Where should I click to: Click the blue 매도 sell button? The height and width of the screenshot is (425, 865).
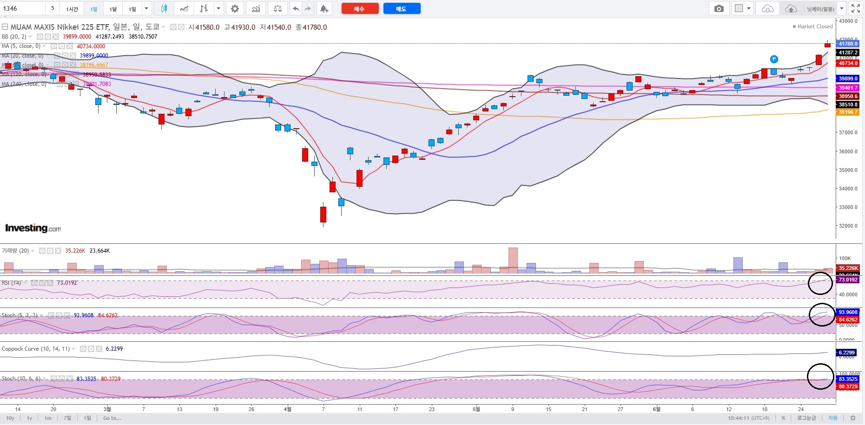[x=402, y=9]
